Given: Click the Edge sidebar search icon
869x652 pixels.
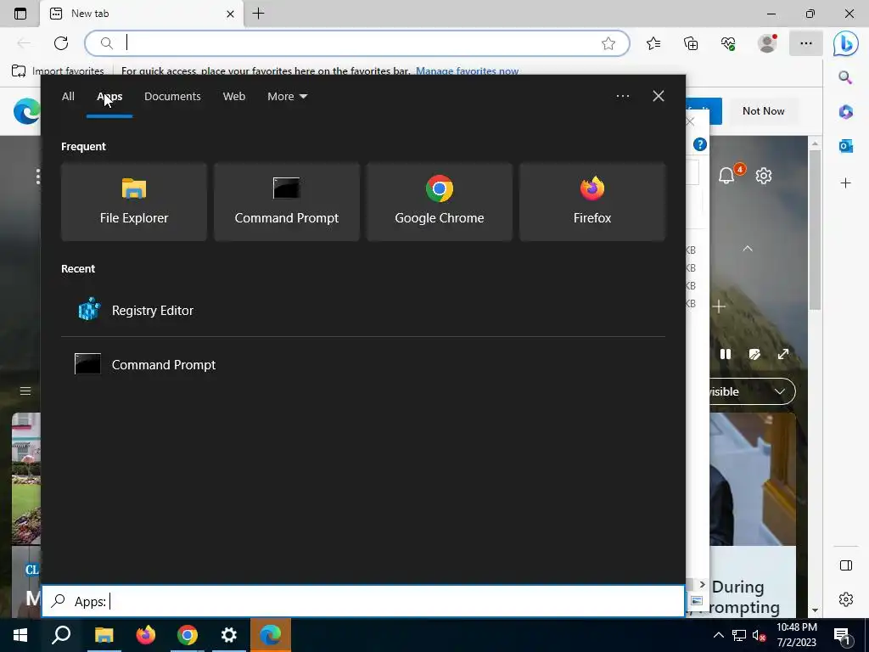Looking at the screenshot, I should tap(845, 77).
